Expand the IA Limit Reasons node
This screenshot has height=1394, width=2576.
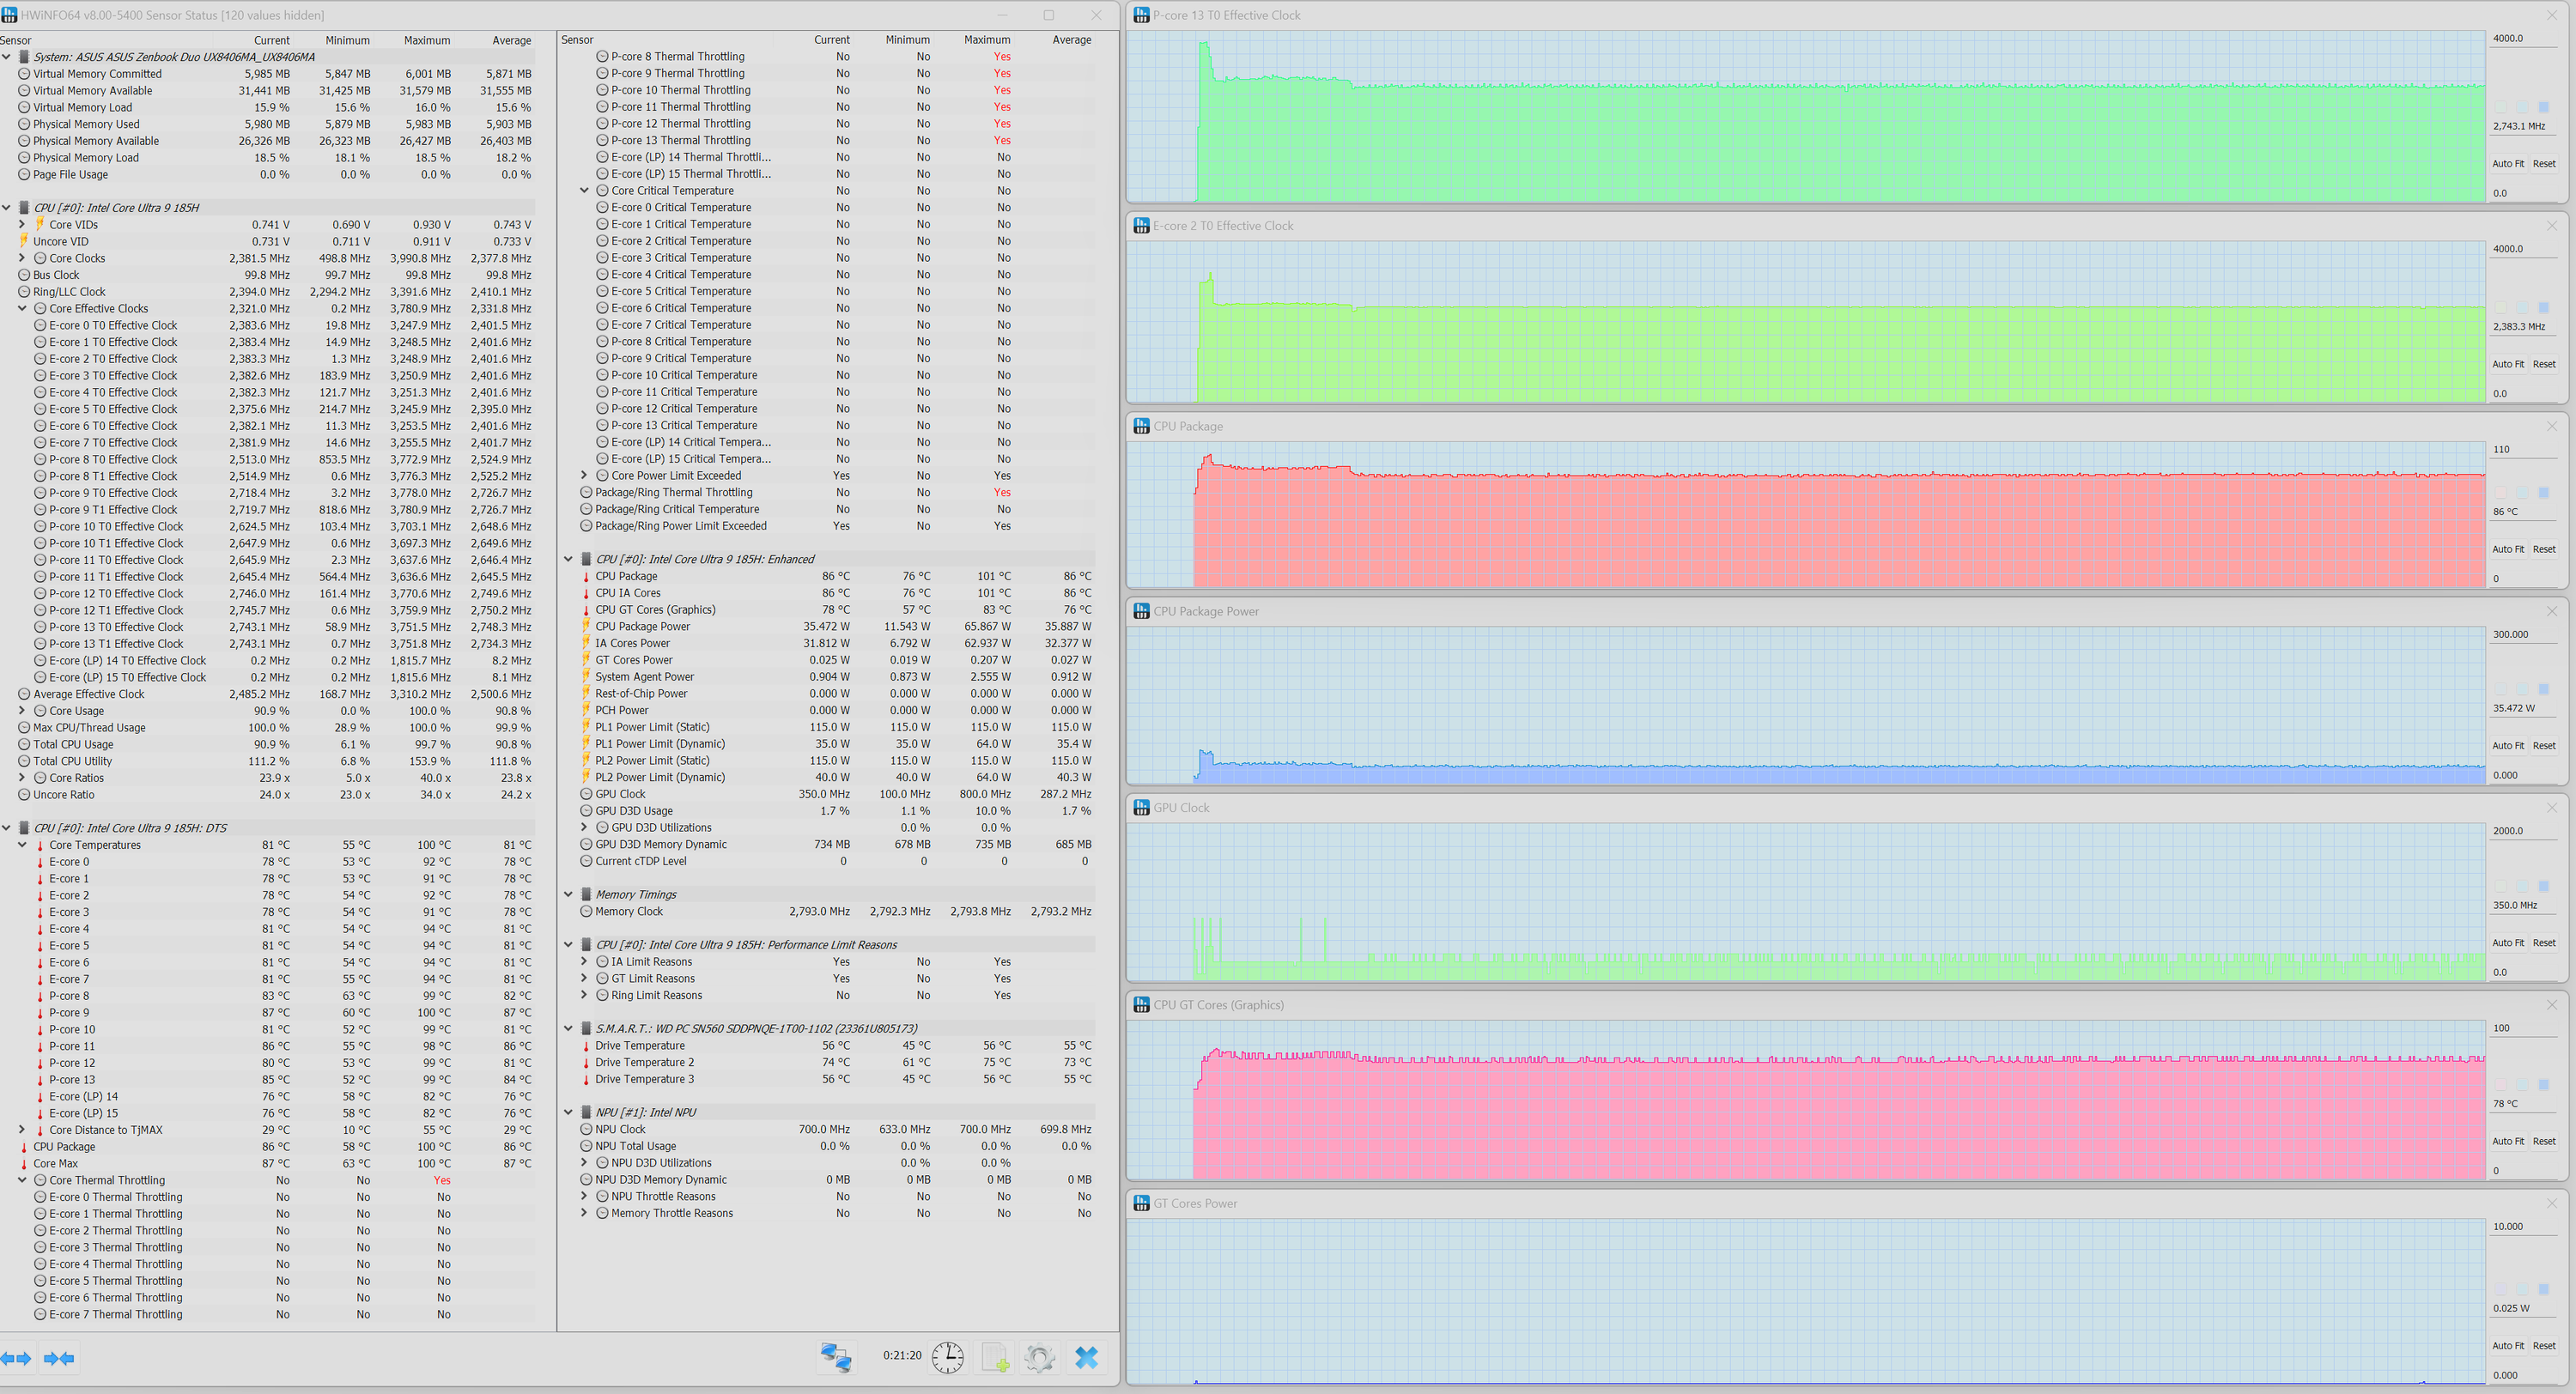584,962
